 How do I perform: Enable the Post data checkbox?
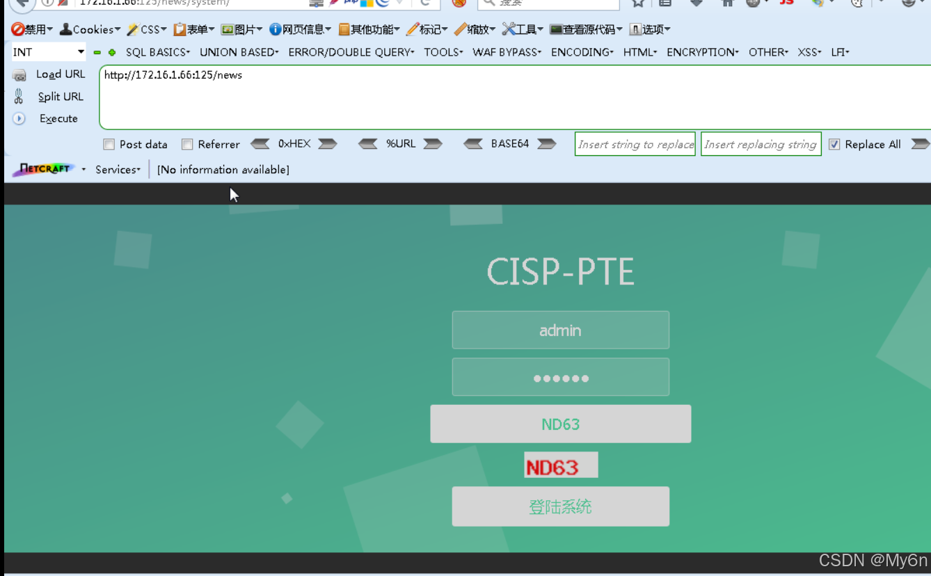[x=109, y=145]
